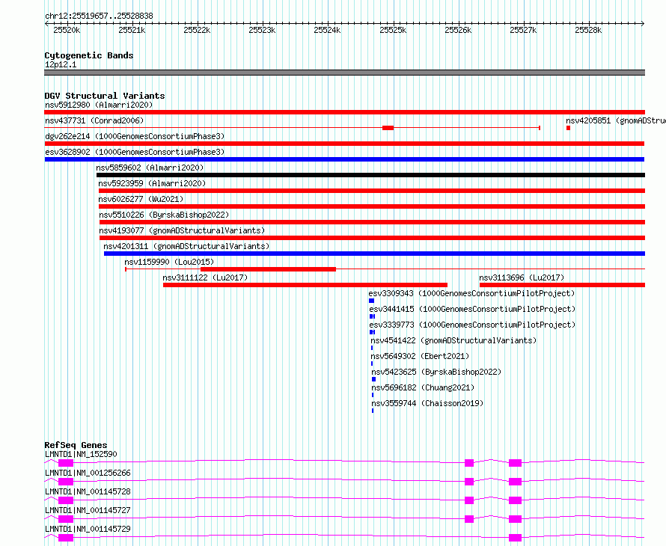Click the 25520k ruler tick label
The width and height of the screenshot is (666, 546).
click(x=67, y=30)
